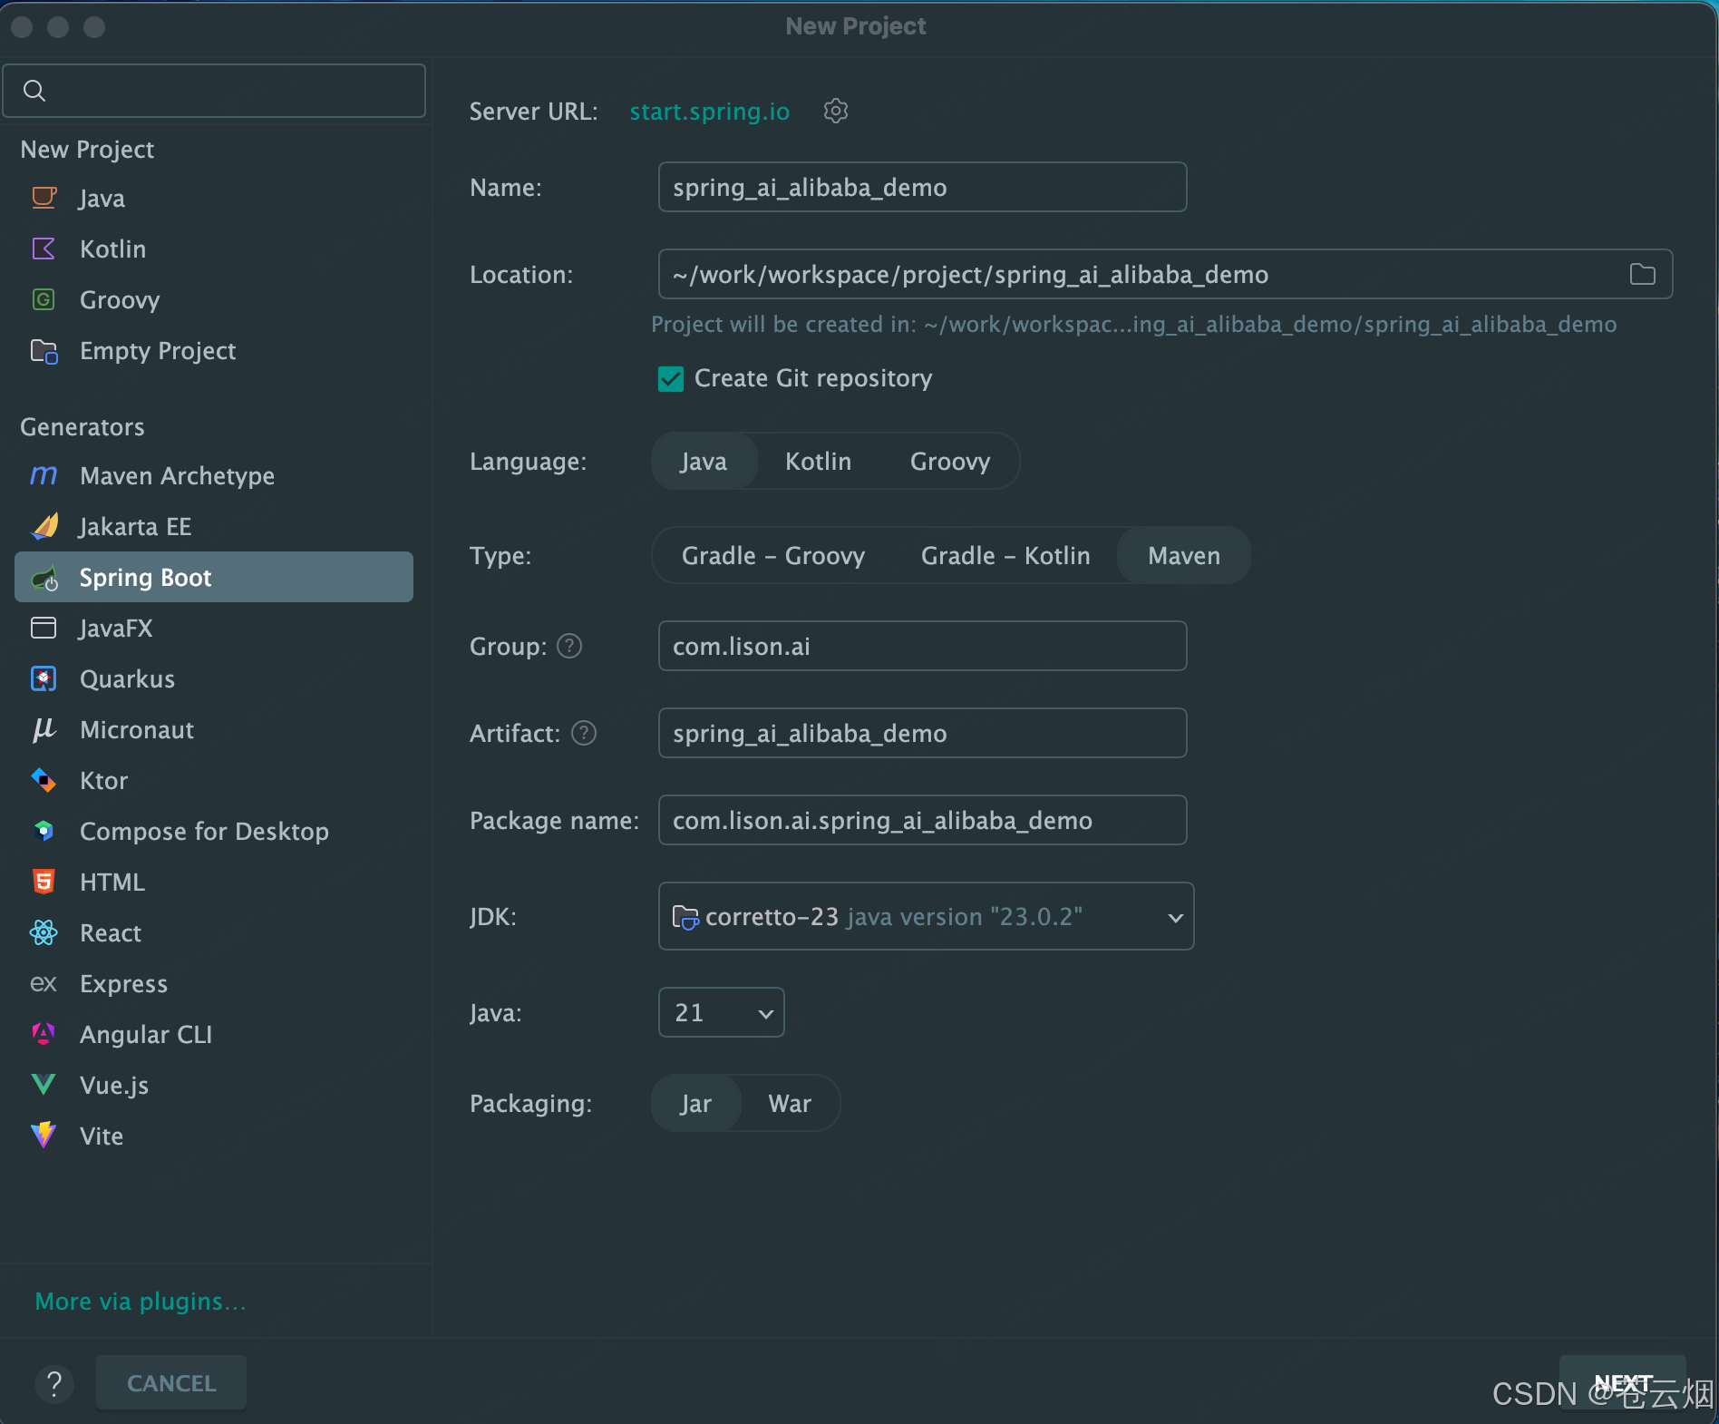
Task: Click the Jakarta EE sail icon
Action: click(44, 526)
